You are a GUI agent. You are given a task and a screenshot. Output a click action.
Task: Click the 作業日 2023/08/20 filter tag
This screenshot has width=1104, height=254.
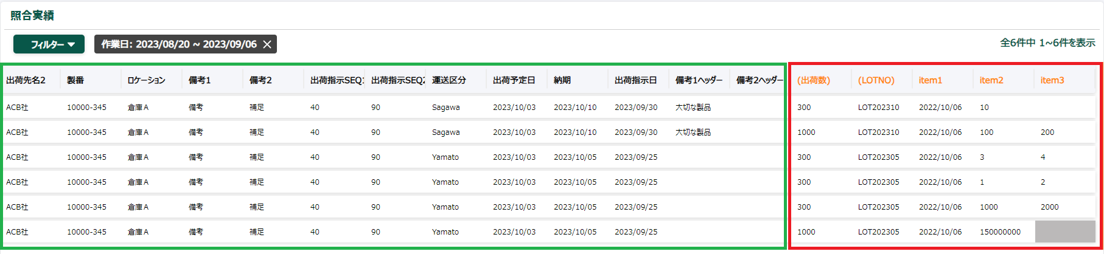[x=179, y=44]
